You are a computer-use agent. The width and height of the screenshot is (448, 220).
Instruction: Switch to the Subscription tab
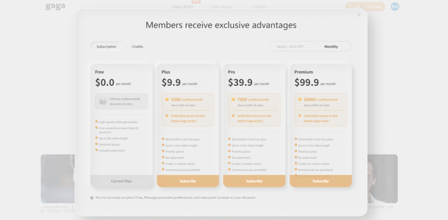coord(106,47)
